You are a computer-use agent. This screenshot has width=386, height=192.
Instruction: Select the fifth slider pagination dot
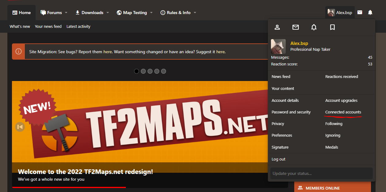pos(164,71)
